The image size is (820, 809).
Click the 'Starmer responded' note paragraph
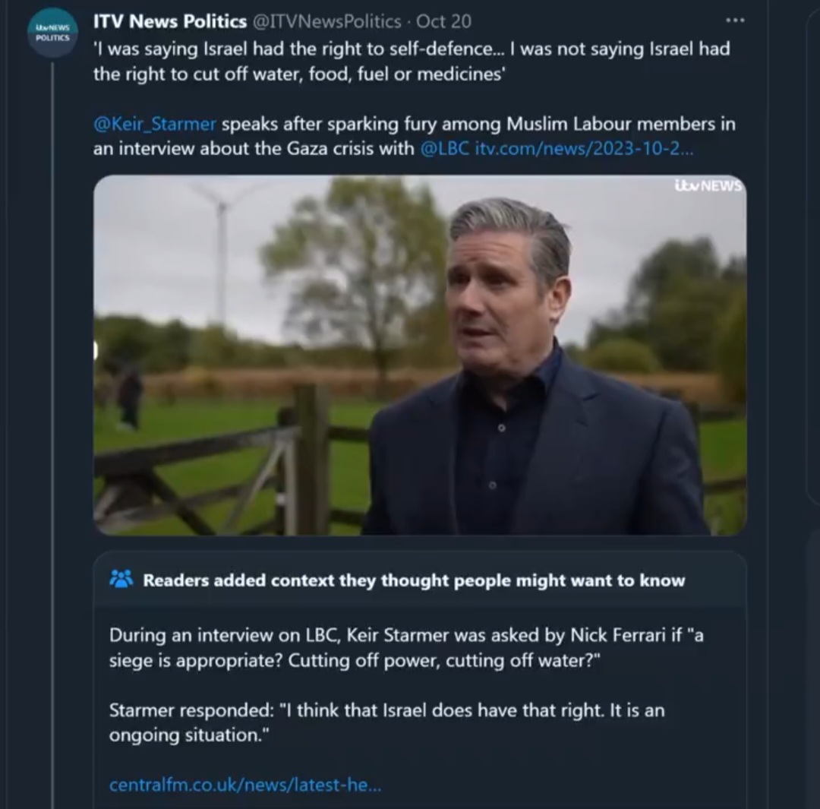[386, 722]
